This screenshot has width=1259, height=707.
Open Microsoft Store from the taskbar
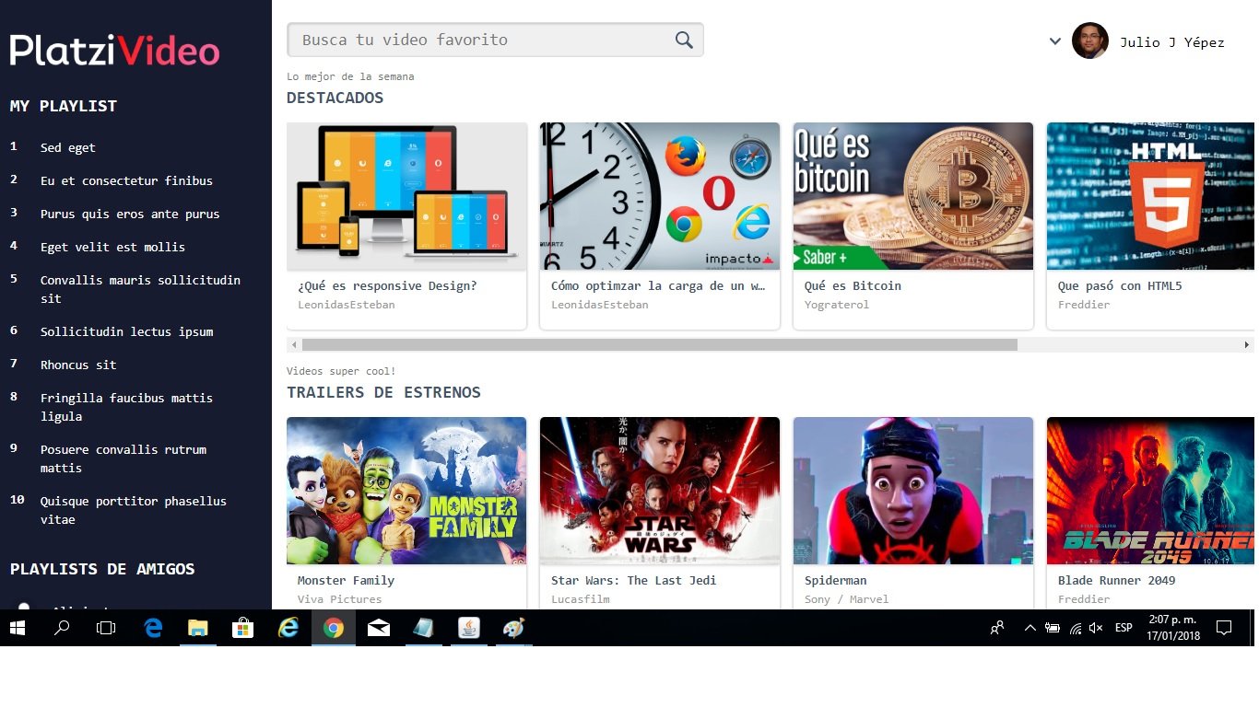(243, 628)
